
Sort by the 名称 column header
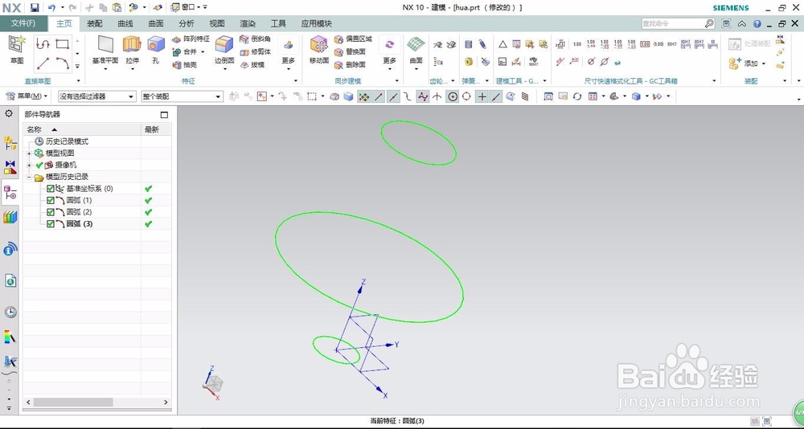tap(82, 129)
